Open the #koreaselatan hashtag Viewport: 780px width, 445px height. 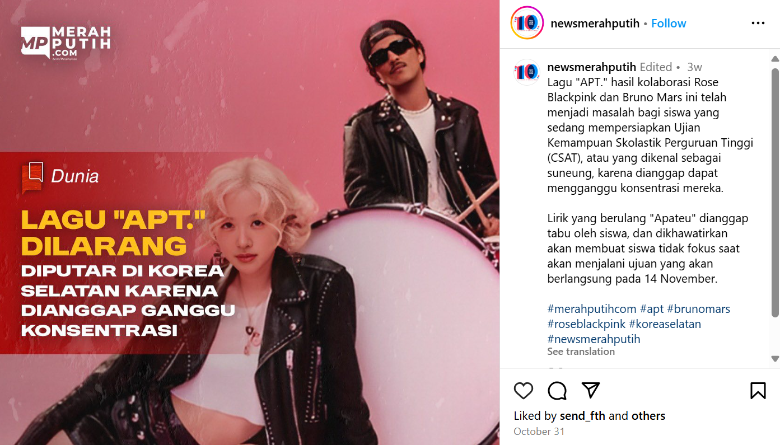tap(665, 324)
